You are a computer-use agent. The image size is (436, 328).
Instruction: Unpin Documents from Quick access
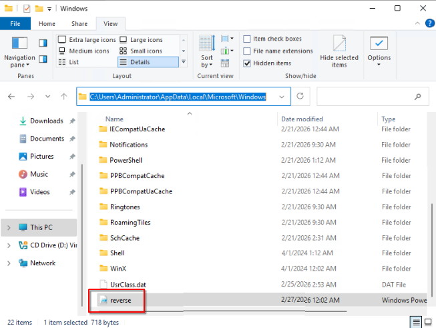(x=72, y=139)
